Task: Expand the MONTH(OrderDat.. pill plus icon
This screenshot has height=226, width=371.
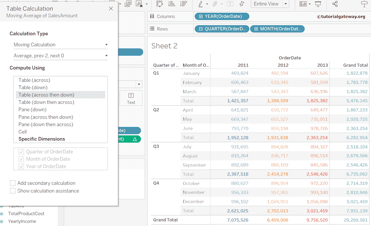Action: pyautogui.click(x=256, y=29)
